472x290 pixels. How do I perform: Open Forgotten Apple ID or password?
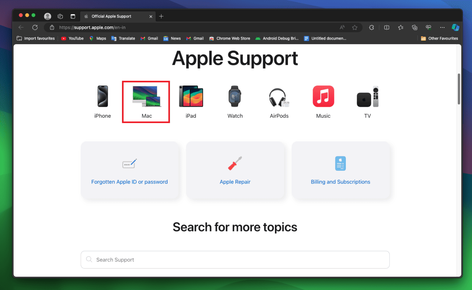(x=130, y=182)
